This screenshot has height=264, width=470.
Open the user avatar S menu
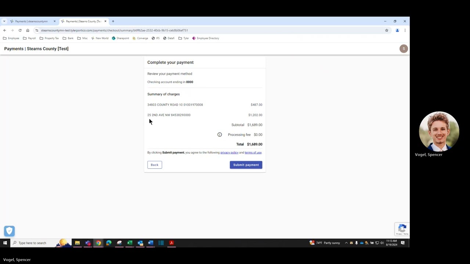[404, 48]
